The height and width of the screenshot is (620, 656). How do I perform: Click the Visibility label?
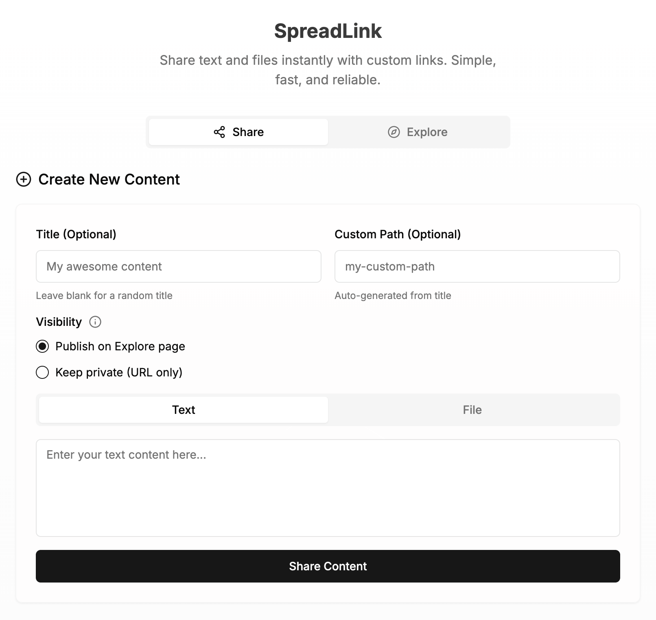point(58,322)
